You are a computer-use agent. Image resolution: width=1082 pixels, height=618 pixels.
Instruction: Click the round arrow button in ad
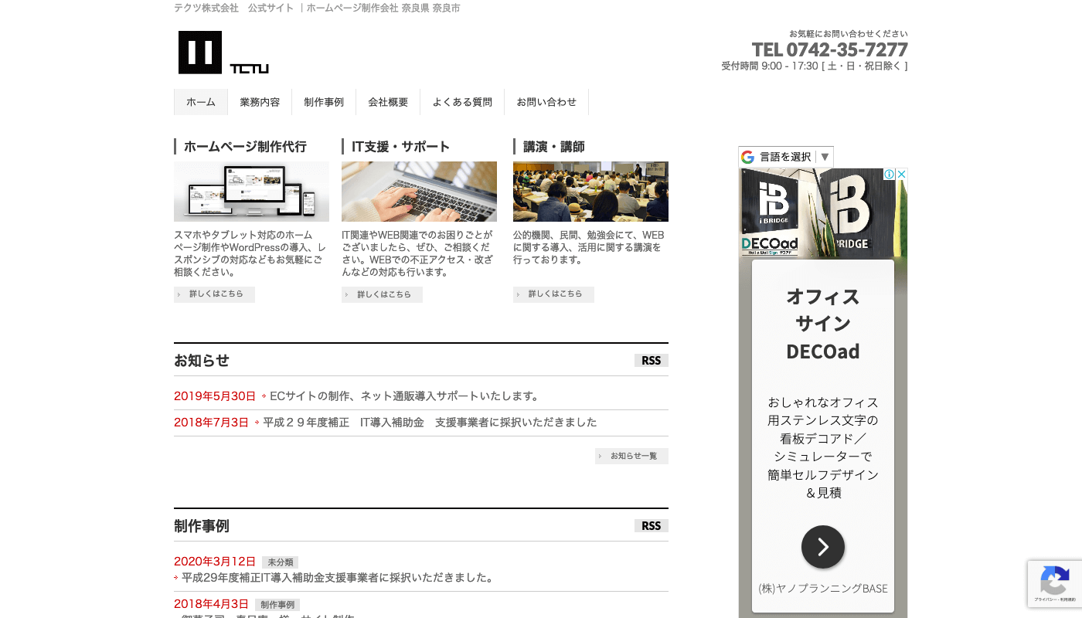pyautogui.click(x=822, y=547)
